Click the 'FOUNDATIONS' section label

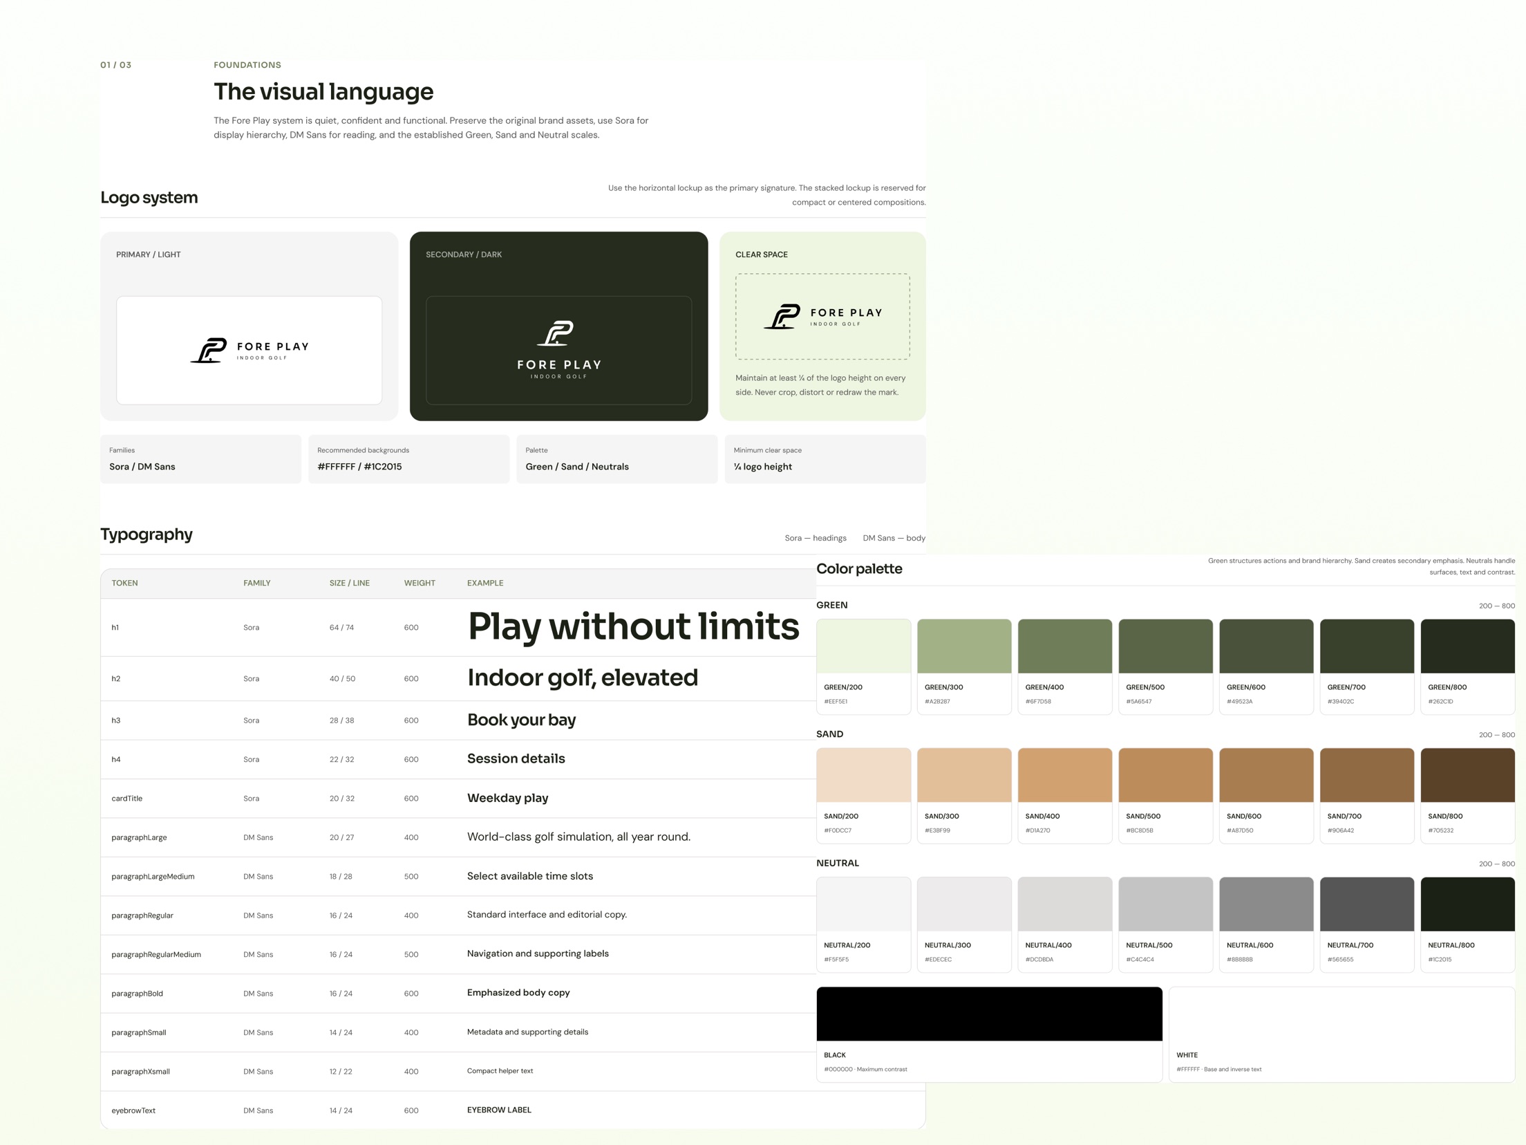[247, 65]
